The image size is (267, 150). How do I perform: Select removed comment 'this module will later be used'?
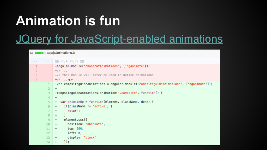coord(104,75)
